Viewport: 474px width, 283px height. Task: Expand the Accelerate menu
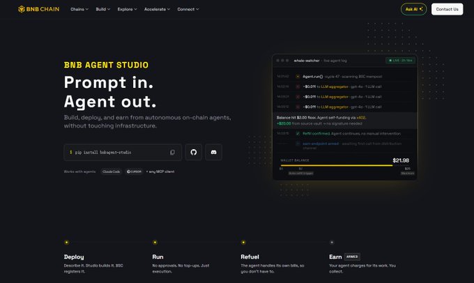click(x=157, y=9)
